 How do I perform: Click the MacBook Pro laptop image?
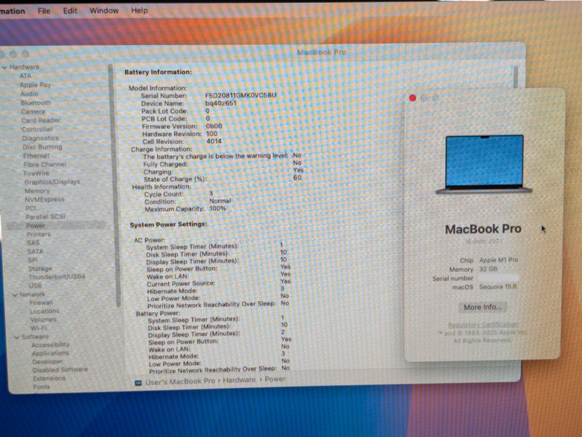coord(484,164)
